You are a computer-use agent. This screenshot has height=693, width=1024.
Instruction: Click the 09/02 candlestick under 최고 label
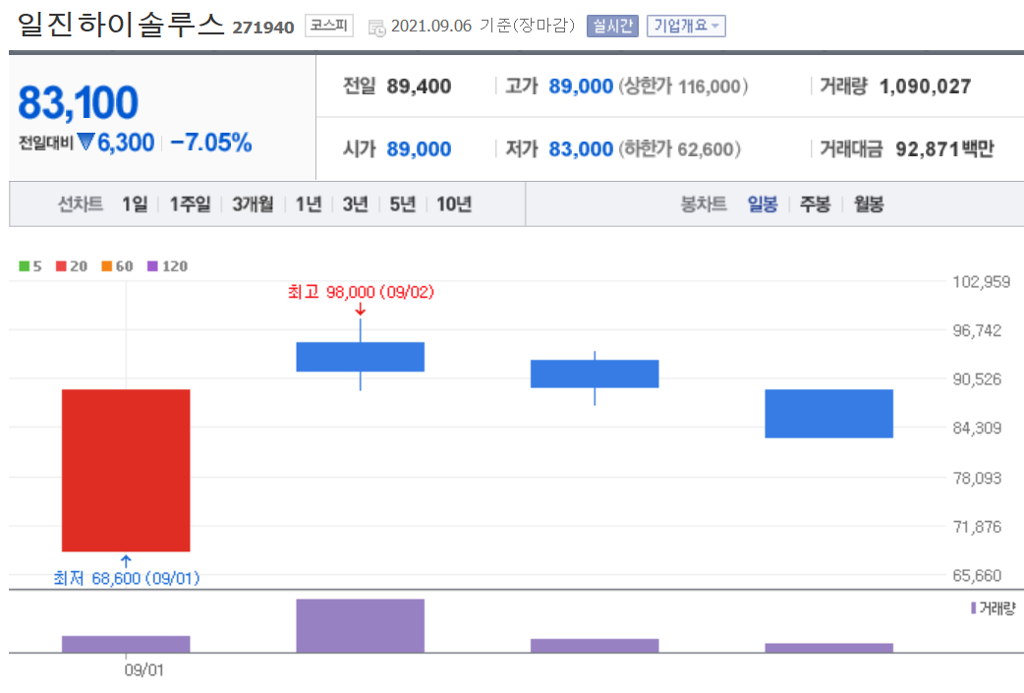pyautogui.click(x=361, y=357)
